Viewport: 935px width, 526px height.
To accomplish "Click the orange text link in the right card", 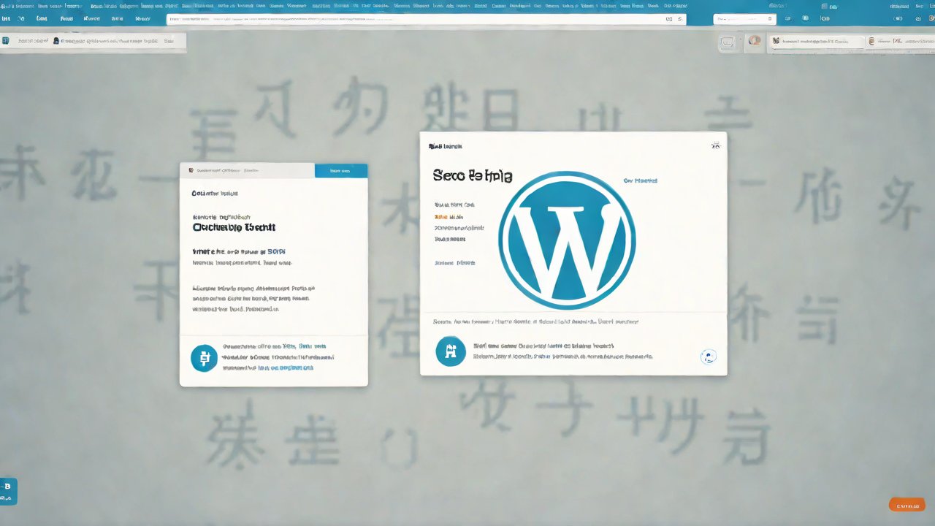I will pyautogui.click(x=441, y=217).
